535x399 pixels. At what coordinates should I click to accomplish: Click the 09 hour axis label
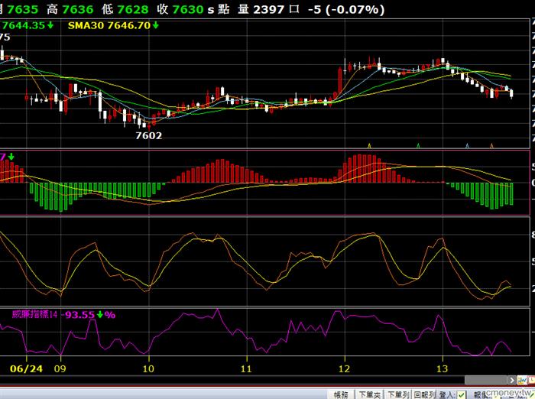pos(60,368)
